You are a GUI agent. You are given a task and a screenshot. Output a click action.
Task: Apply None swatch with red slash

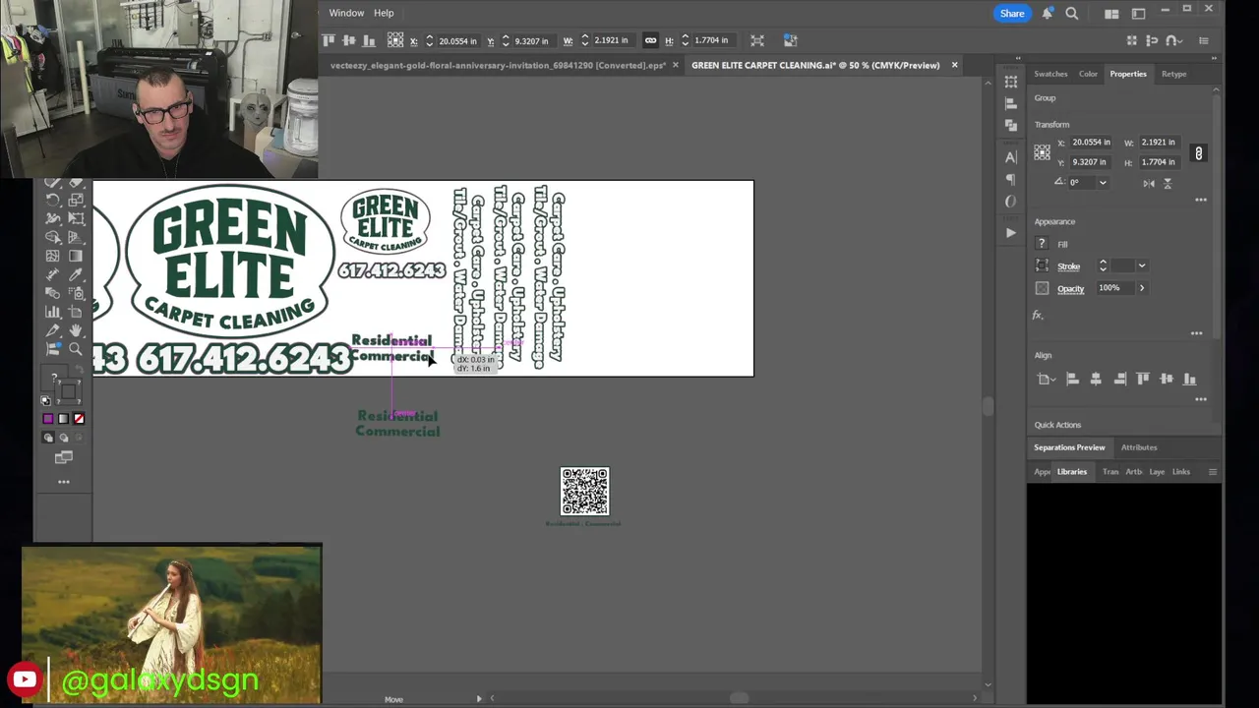tap(79, 418)
